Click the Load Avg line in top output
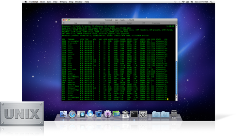This screenshot has height=136, width=236. [96, 28]
